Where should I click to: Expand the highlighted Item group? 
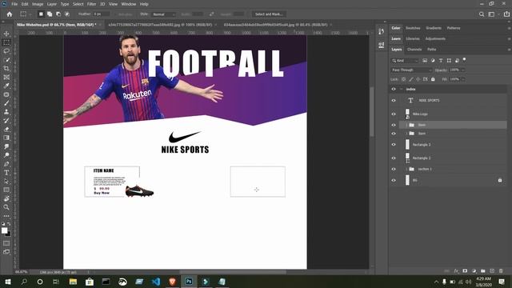406,125
